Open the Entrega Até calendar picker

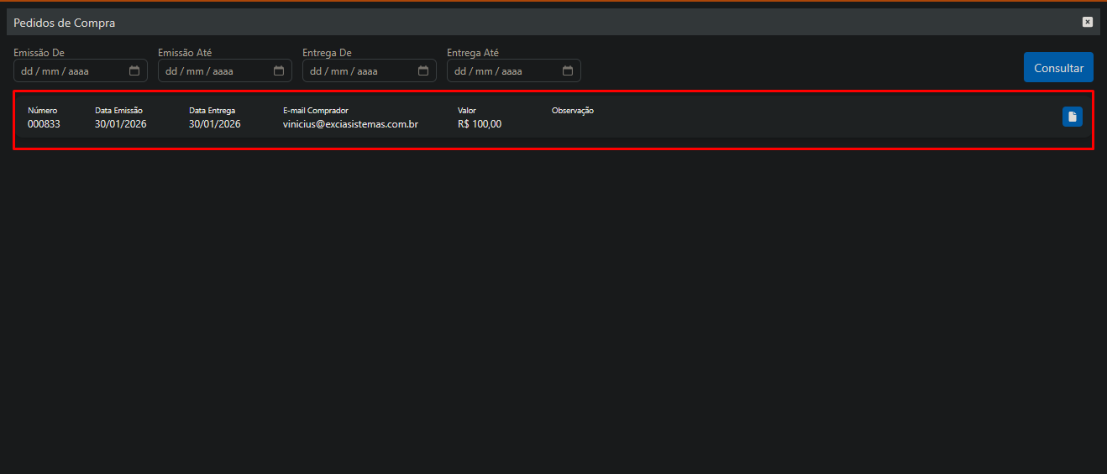[568, 71]
